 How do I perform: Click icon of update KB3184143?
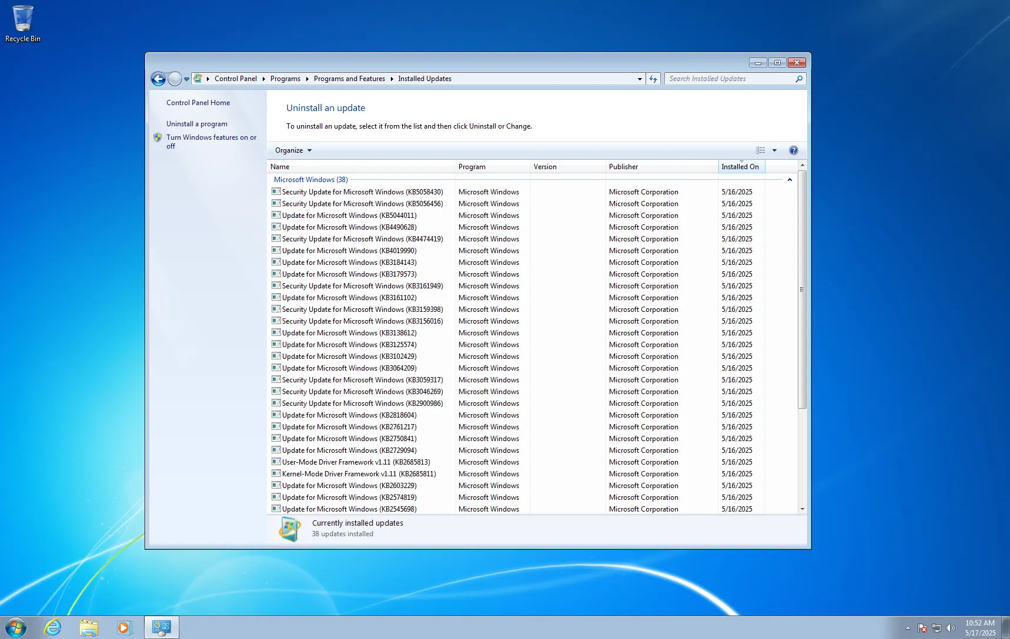276,262
